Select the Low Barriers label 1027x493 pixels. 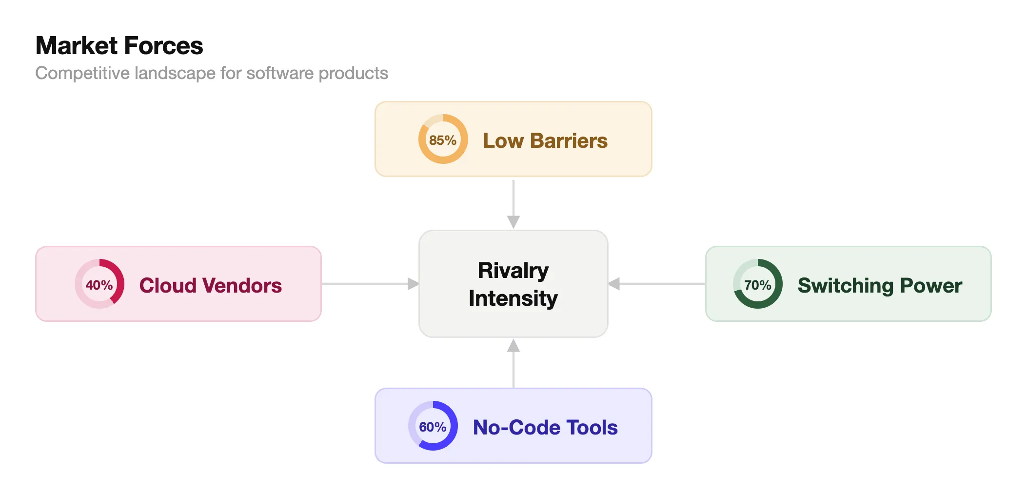click(545, 140)
